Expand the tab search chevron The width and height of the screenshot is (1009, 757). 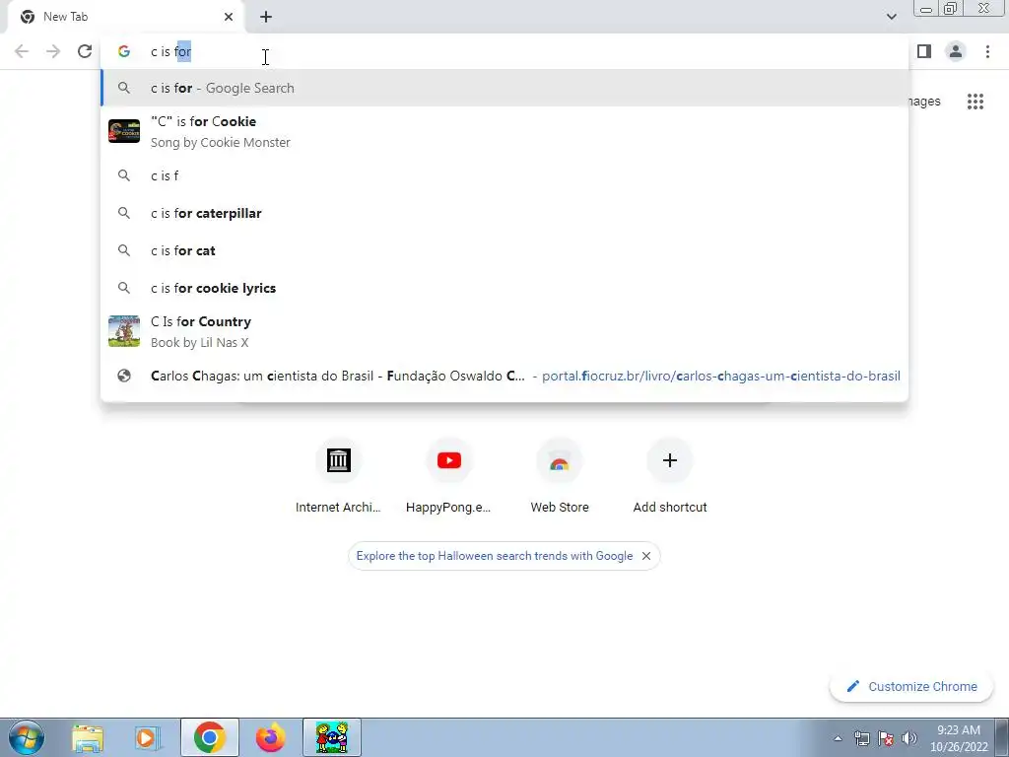[x=891, y=17]
